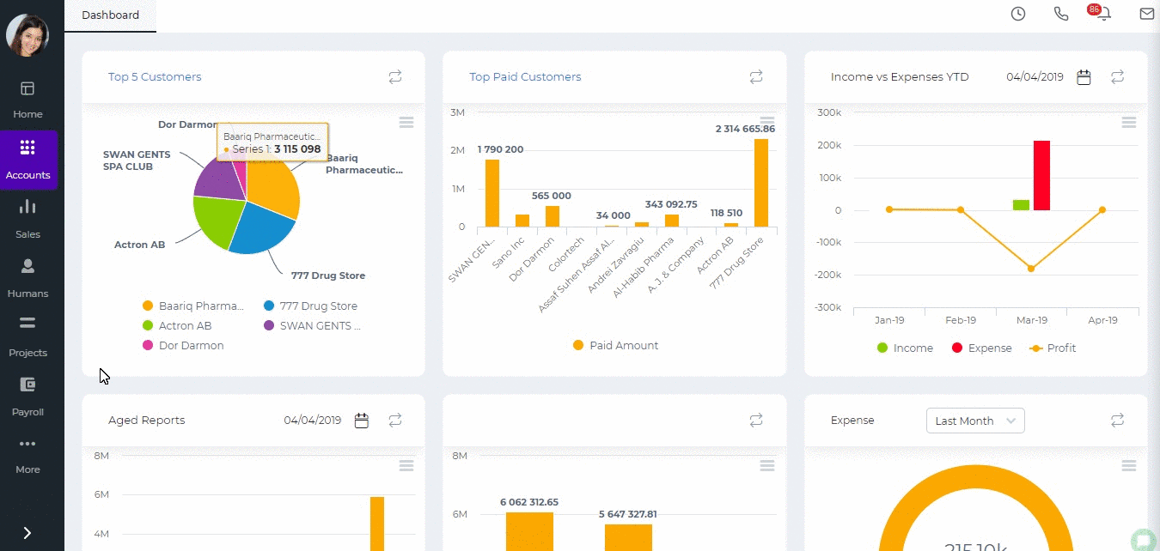The image size is (1160, 551).
Task: Click the Income vs Expenses YTD title
Action: (900, 77)
